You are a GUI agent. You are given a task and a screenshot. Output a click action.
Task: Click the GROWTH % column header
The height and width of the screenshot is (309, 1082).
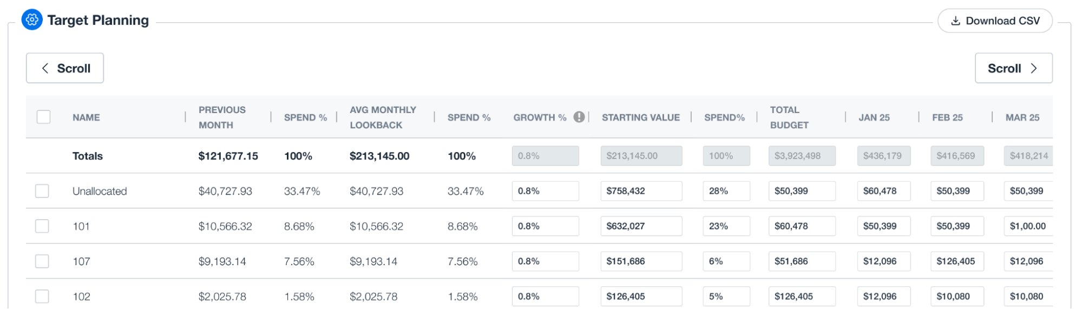pos(540,117)
